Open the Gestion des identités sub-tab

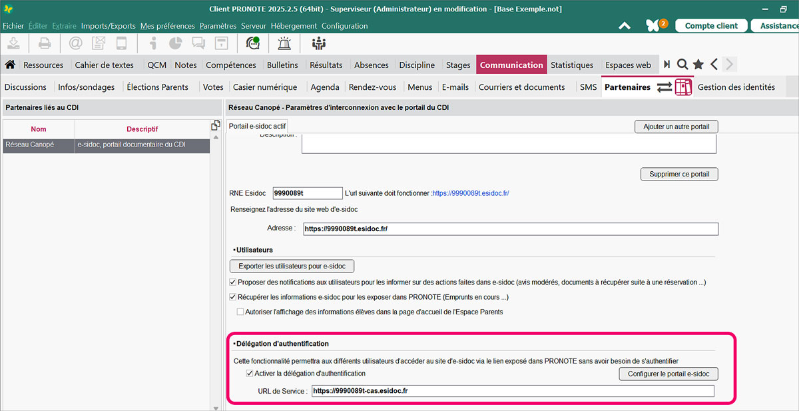[x=736, y=87]
